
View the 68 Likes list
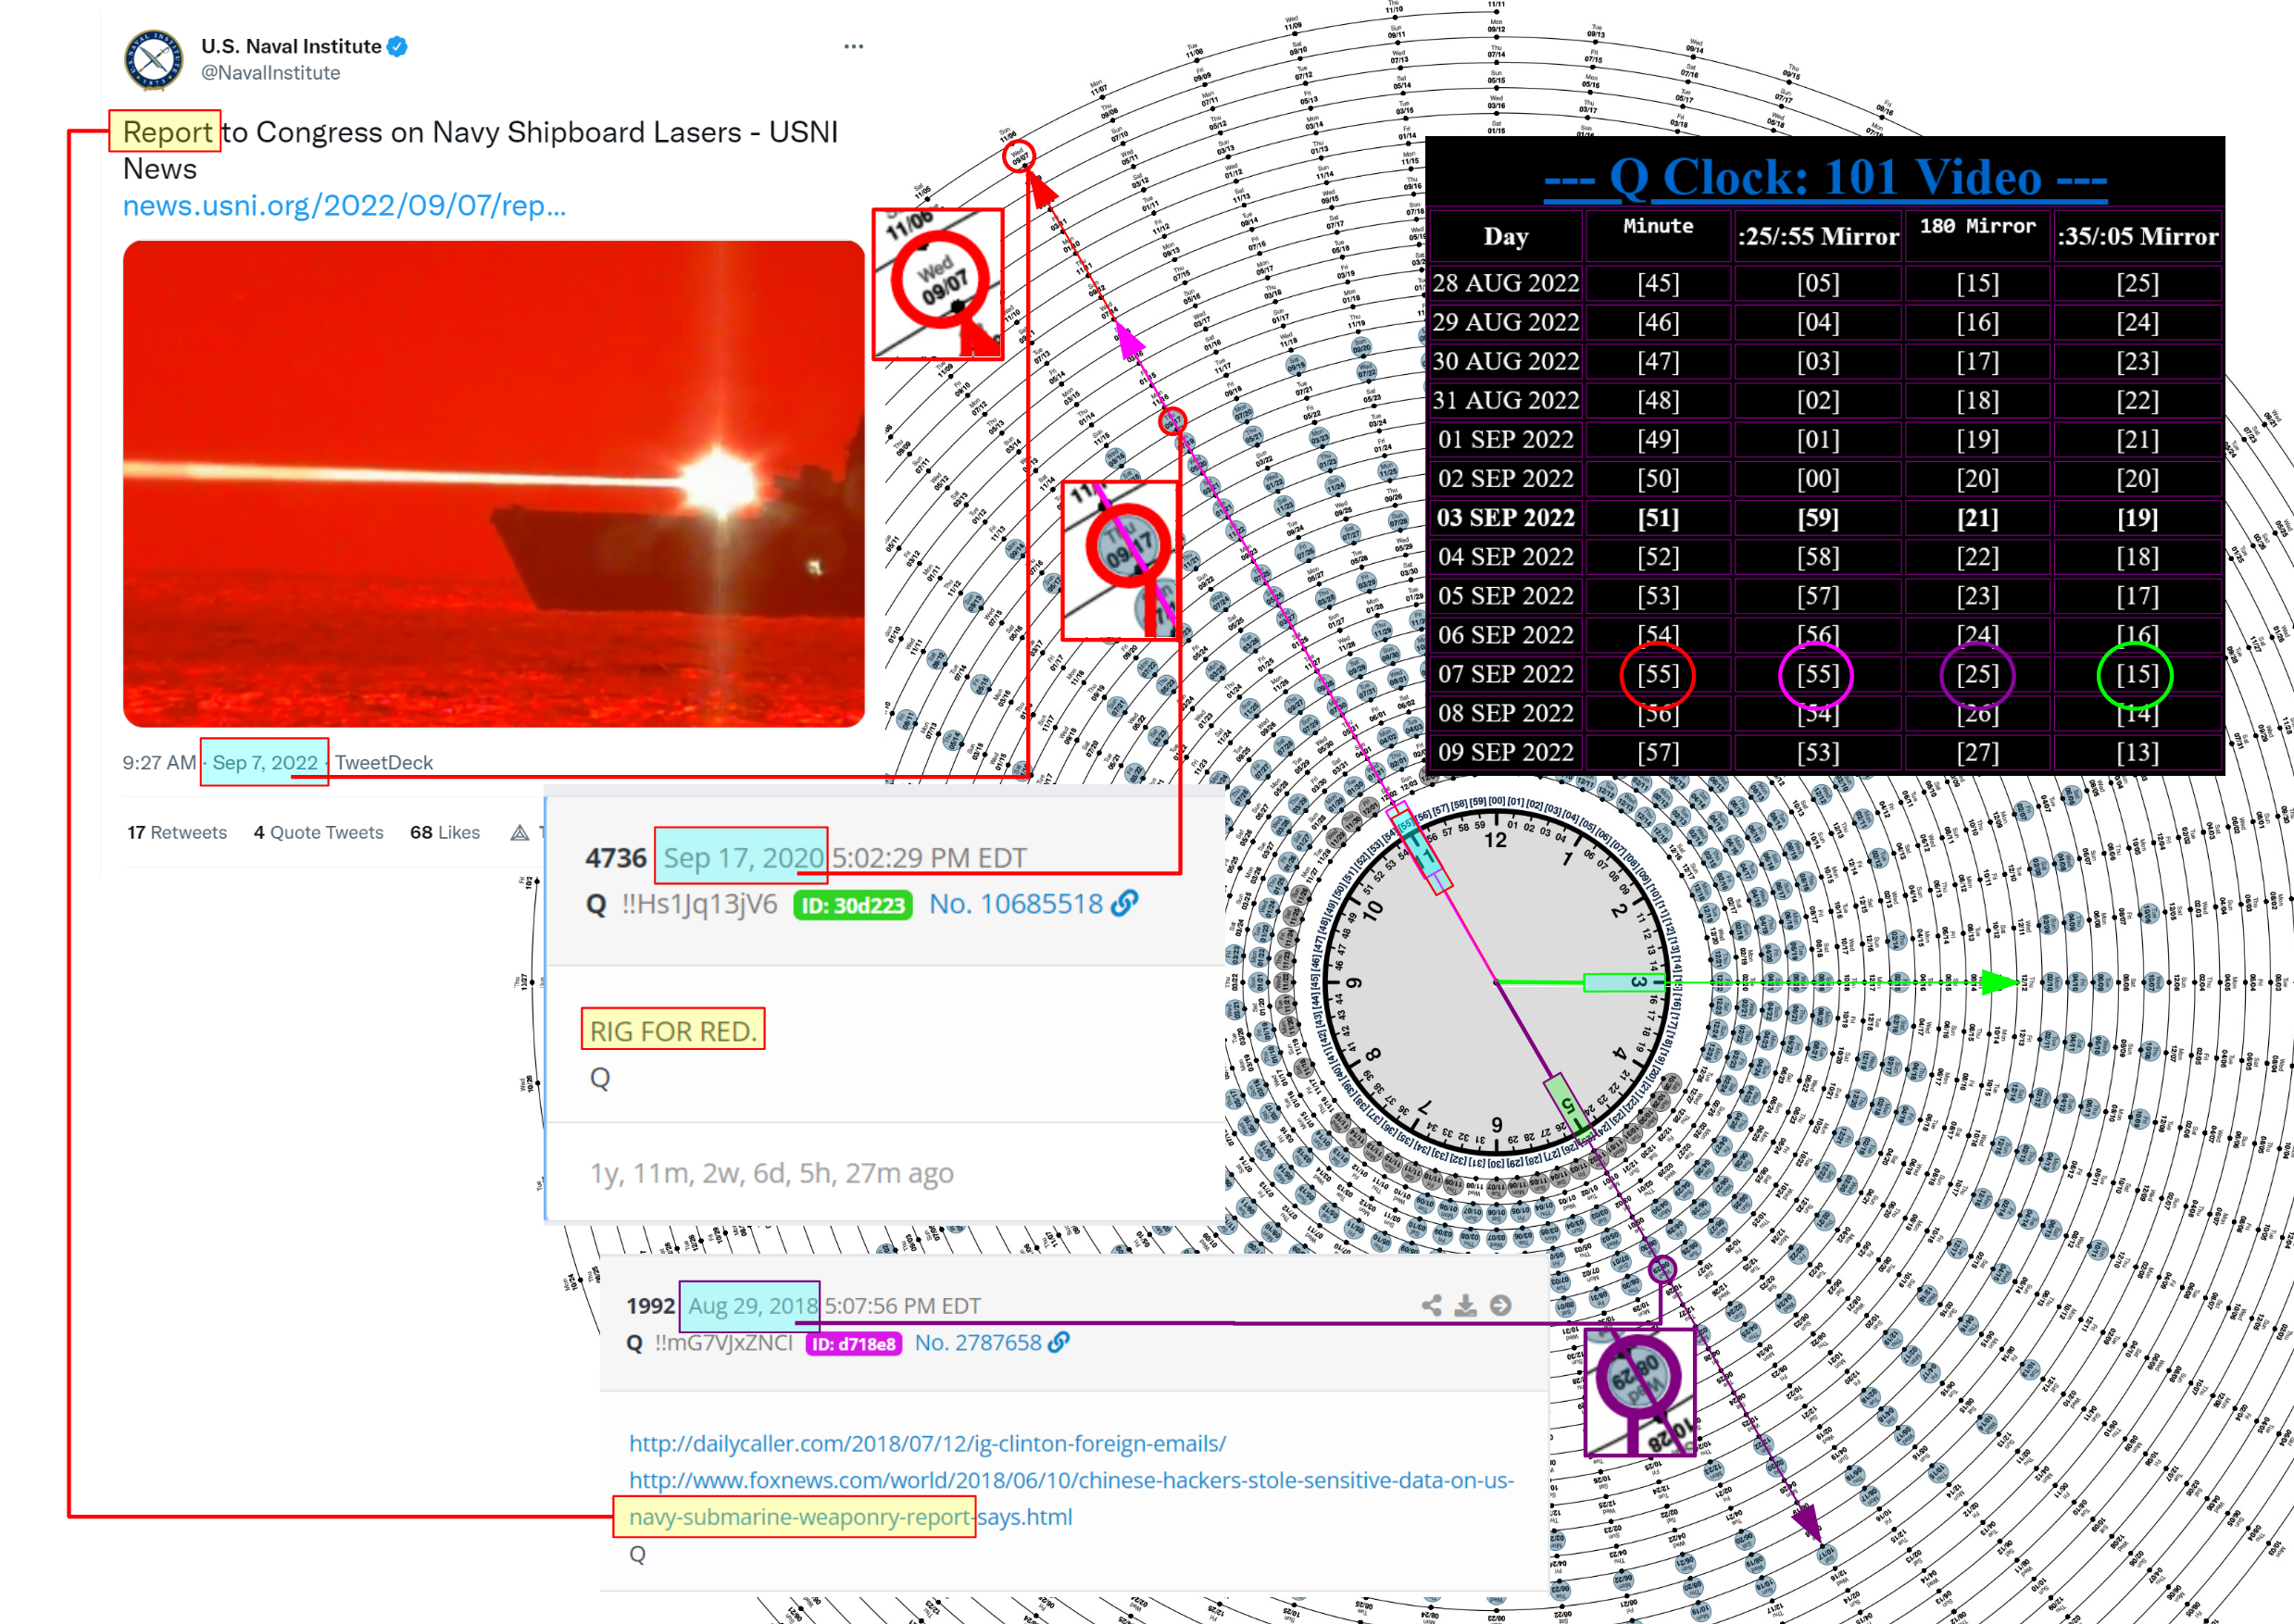[445, 832]
